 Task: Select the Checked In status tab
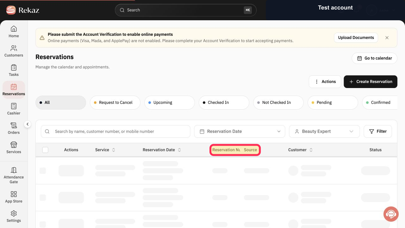point(224,103)
